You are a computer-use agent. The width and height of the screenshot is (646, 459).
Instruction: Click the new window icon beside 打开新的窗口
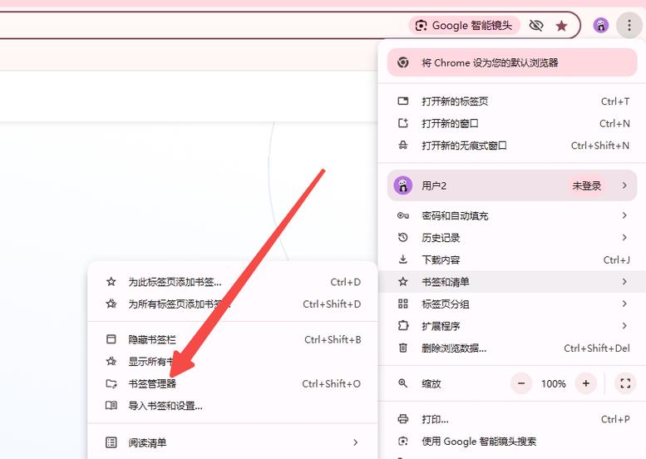pos(403,123)
